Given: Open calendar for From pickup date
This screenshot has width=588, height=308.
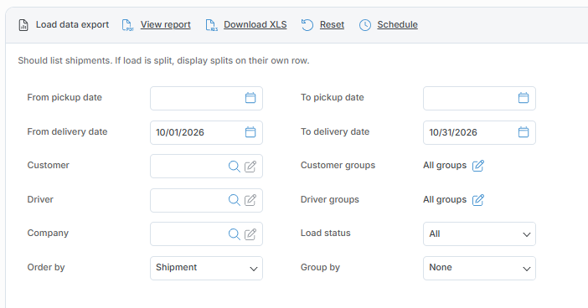Looking at the screenshot, I should (250, 98).
